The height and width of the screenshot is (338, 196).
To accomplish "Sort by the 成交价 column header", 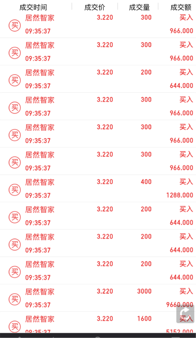I will coord(95,7).
